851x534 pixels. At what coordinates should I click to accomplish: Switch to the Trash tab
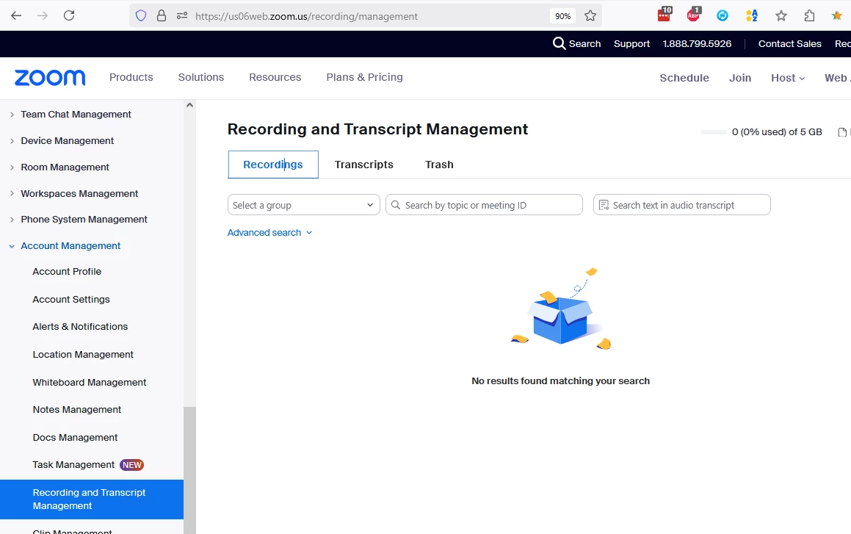(439, 165)
